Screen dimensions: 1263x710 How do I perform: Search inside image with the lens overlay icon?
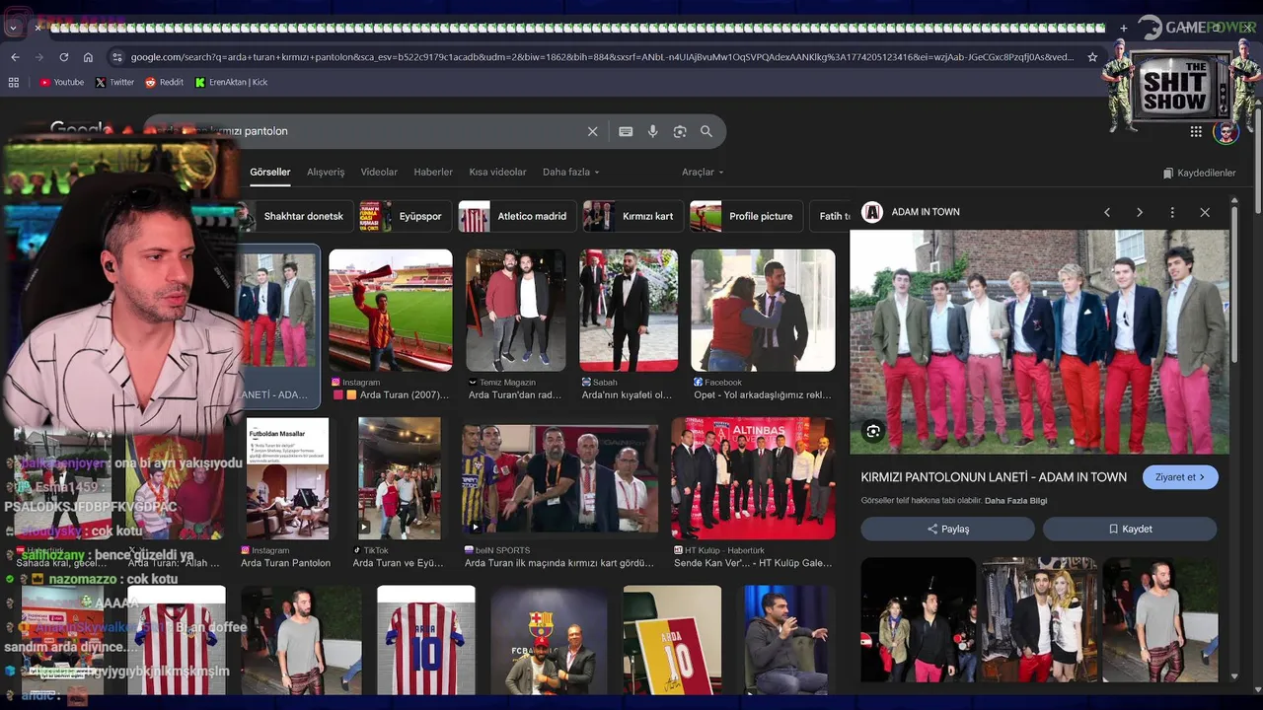(873, 431)
